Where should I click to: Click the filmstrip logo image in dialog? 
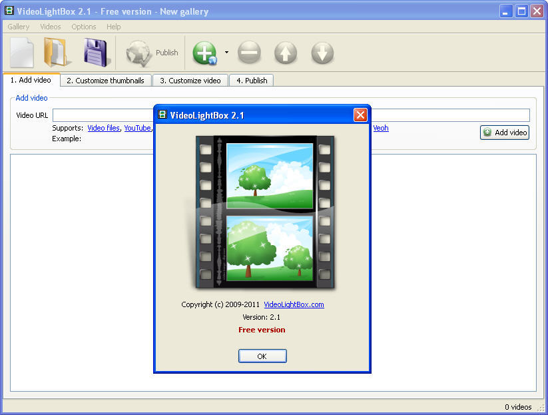(264, 212)
